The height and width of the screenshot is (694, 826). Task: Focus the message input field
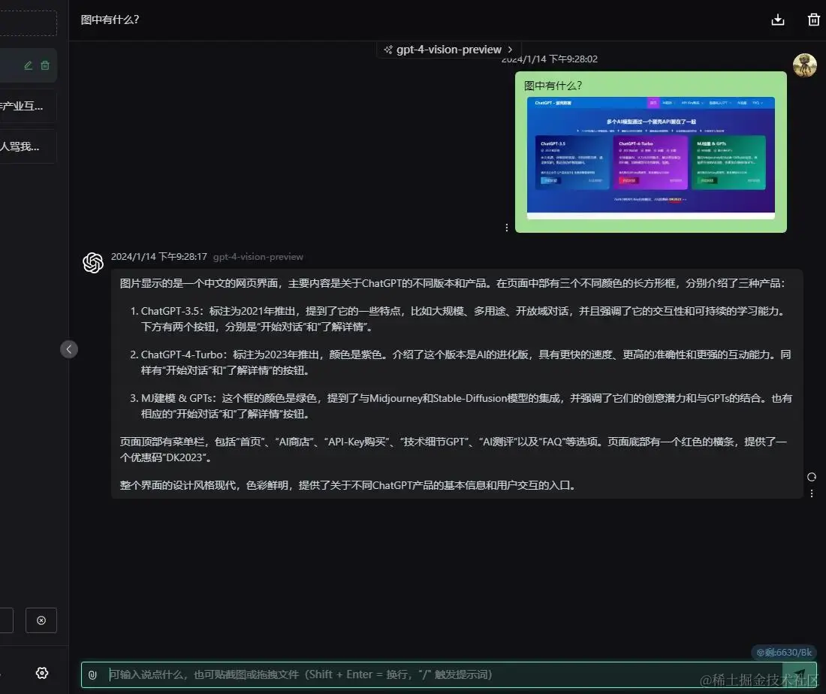(432, 675)
